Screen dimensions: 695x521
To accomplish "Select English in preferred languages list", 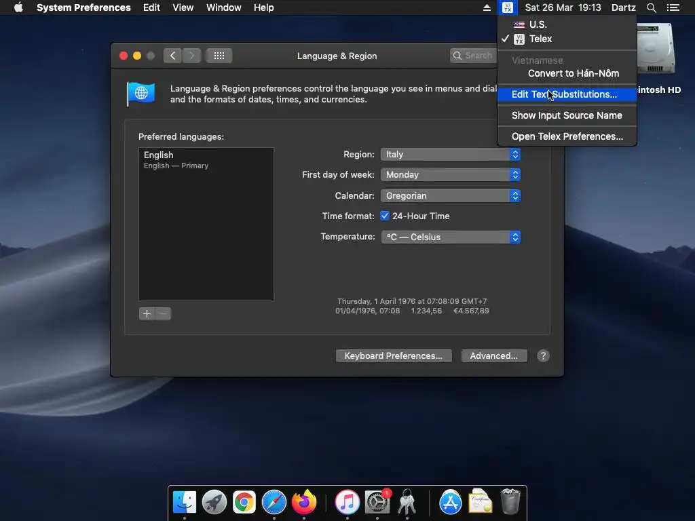I will (x=206, y=160).
